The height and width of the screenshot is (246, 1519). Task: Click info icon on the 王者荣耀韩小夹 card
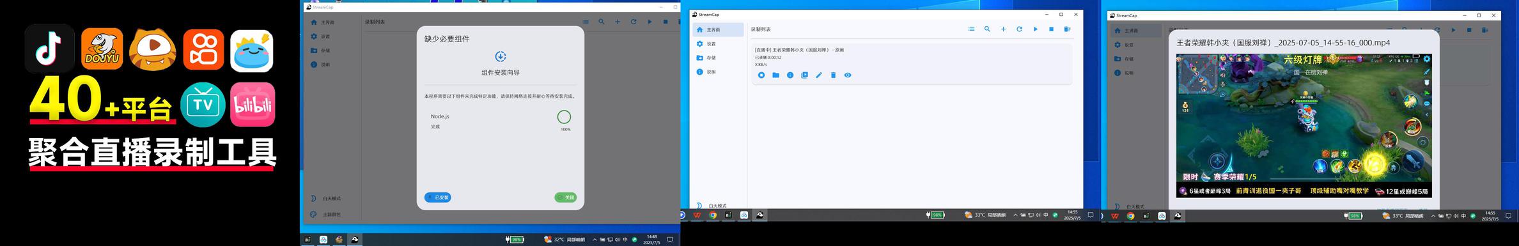click(790, 75)
